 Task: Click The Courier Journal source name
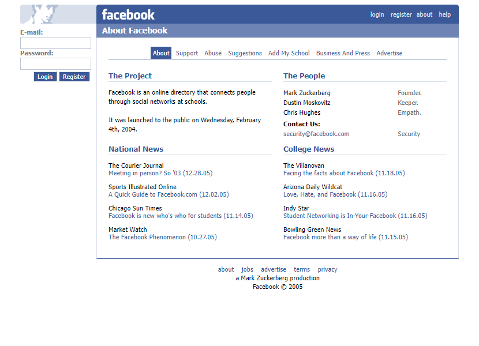[x=136, y=166]
